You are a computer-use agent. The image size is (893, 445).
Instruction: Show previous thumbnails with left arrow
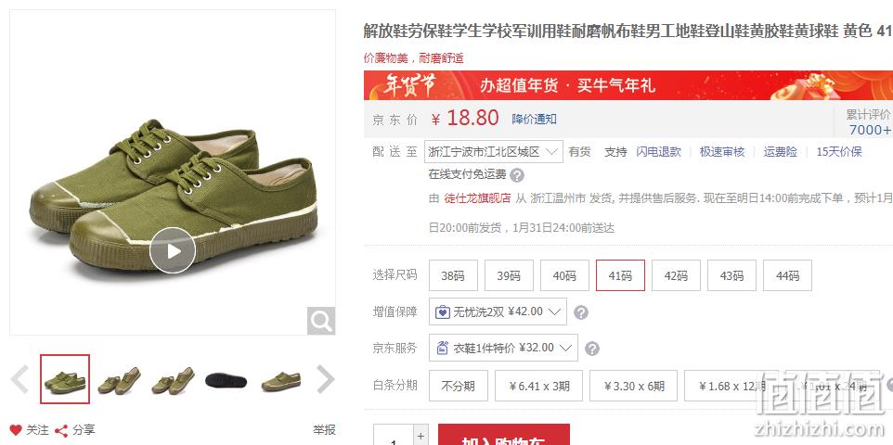(x=19, y=379)
